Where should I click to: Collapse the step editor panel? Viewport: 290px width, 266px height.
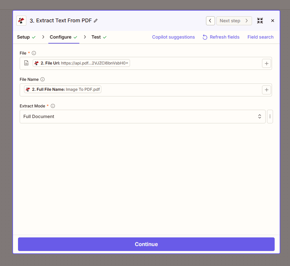260,21
